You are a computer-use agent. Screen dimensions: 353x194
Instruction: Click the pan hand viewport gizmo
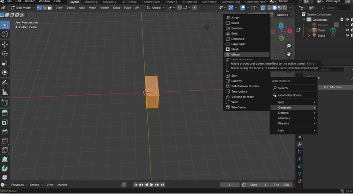tap(289, 54)
